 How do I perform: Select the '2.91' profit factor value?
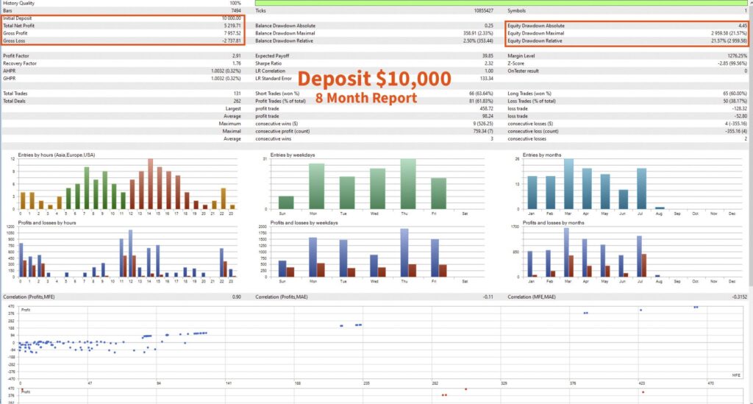[237, 56]
